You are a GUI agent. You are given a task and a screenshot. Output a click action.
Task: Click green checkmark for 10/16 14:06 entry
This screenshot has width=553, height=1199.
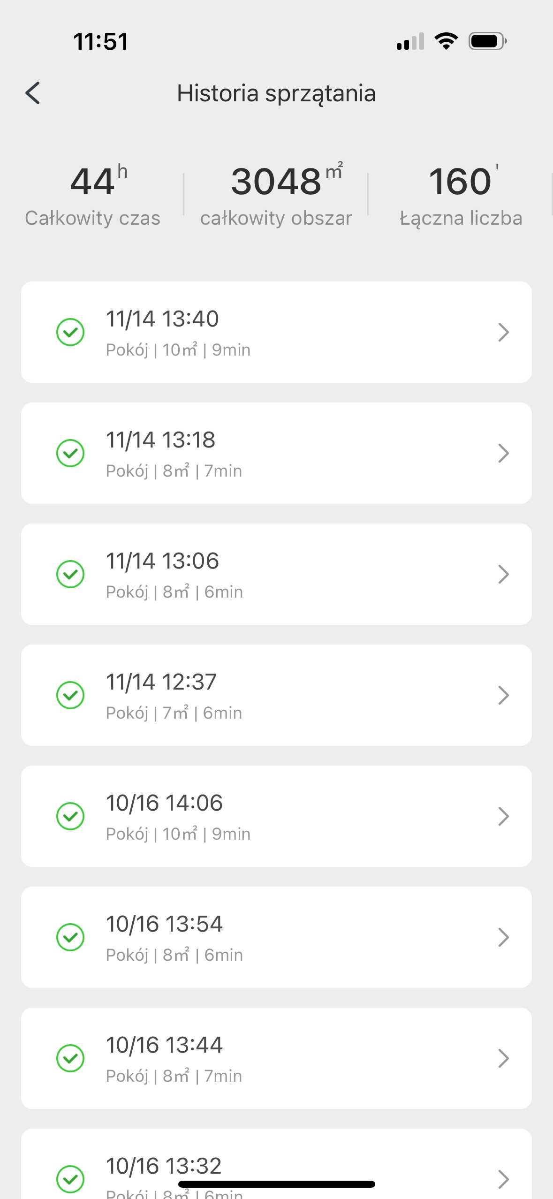coord(70,816)
